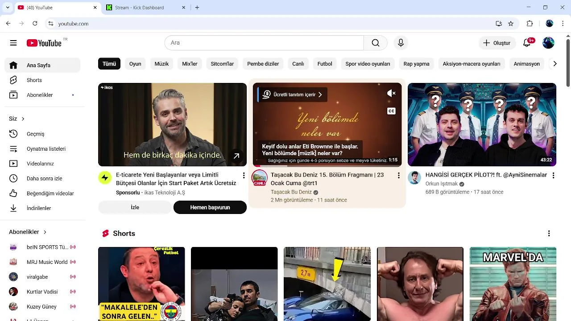Screen dimensions: 571x321
Task: Select the Mix'ler filter chip
Action: pyautogui.click(x=190, y=64)
